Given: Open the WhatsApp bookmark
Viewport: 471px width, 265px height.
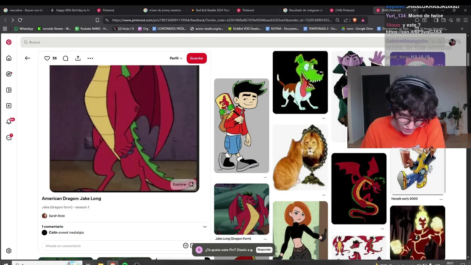Looking at the screenshot, I should click(24, 28).
